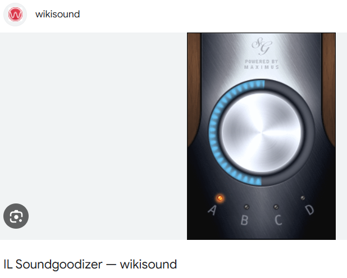Click the letter C preset label

[x=278, y=220]
